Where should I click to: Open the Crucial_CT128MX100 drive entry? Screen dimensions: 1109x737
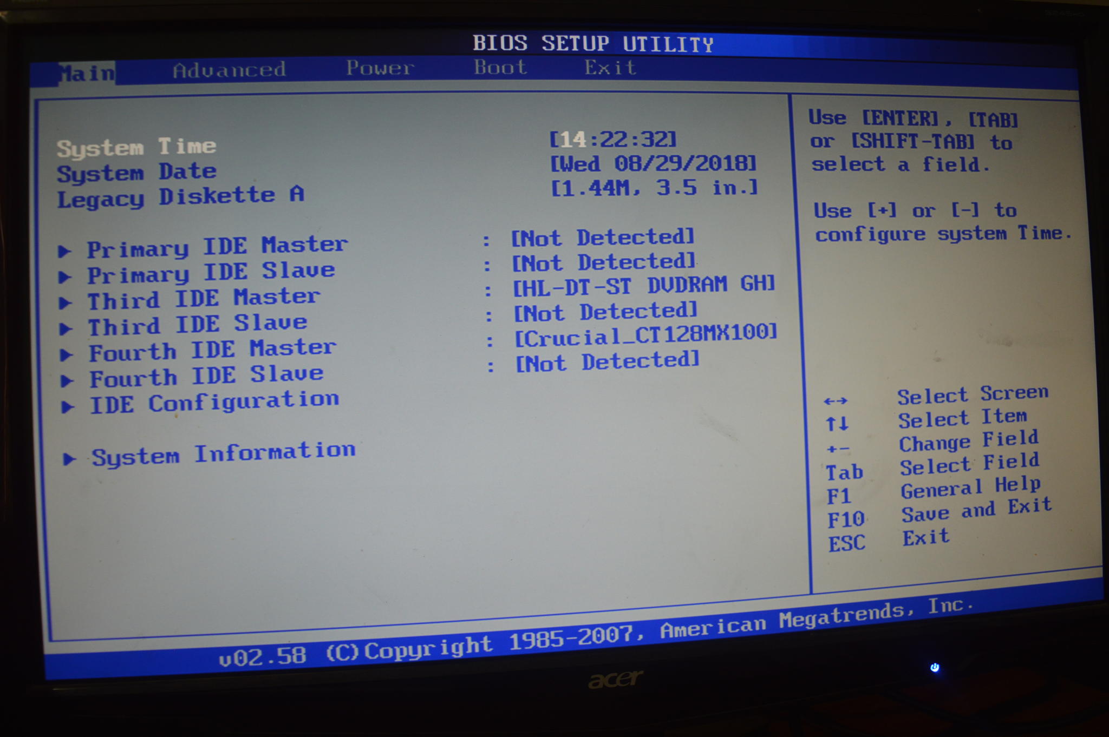[645, 335]
